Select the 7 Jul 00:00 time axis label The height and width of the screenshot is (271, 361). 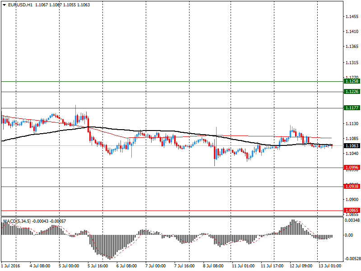coord(155,266)
